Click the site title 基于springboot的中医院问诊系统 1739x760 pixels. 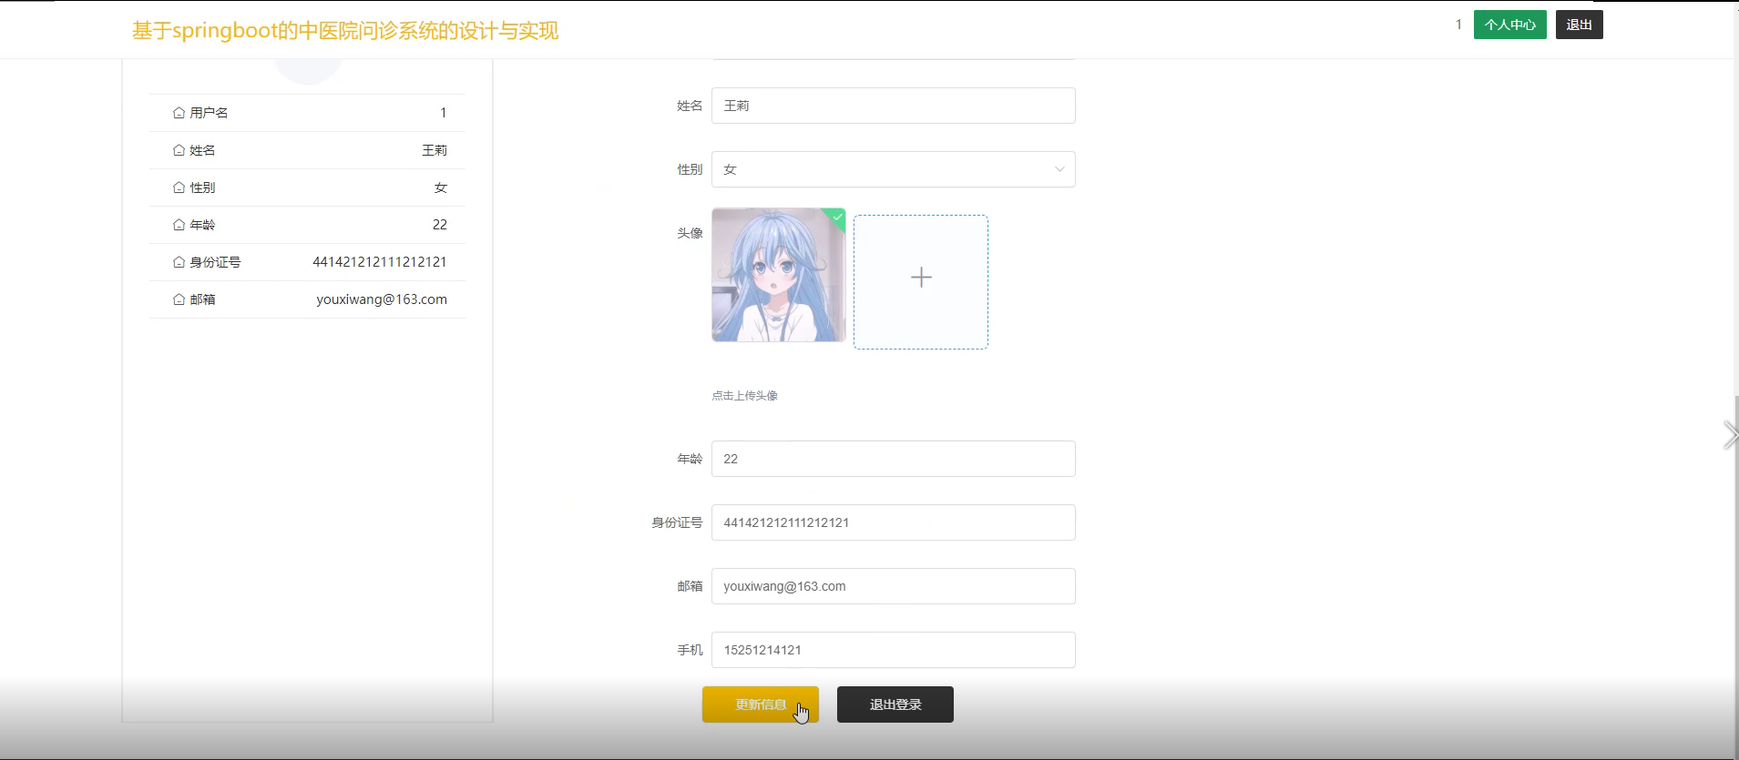345,31
